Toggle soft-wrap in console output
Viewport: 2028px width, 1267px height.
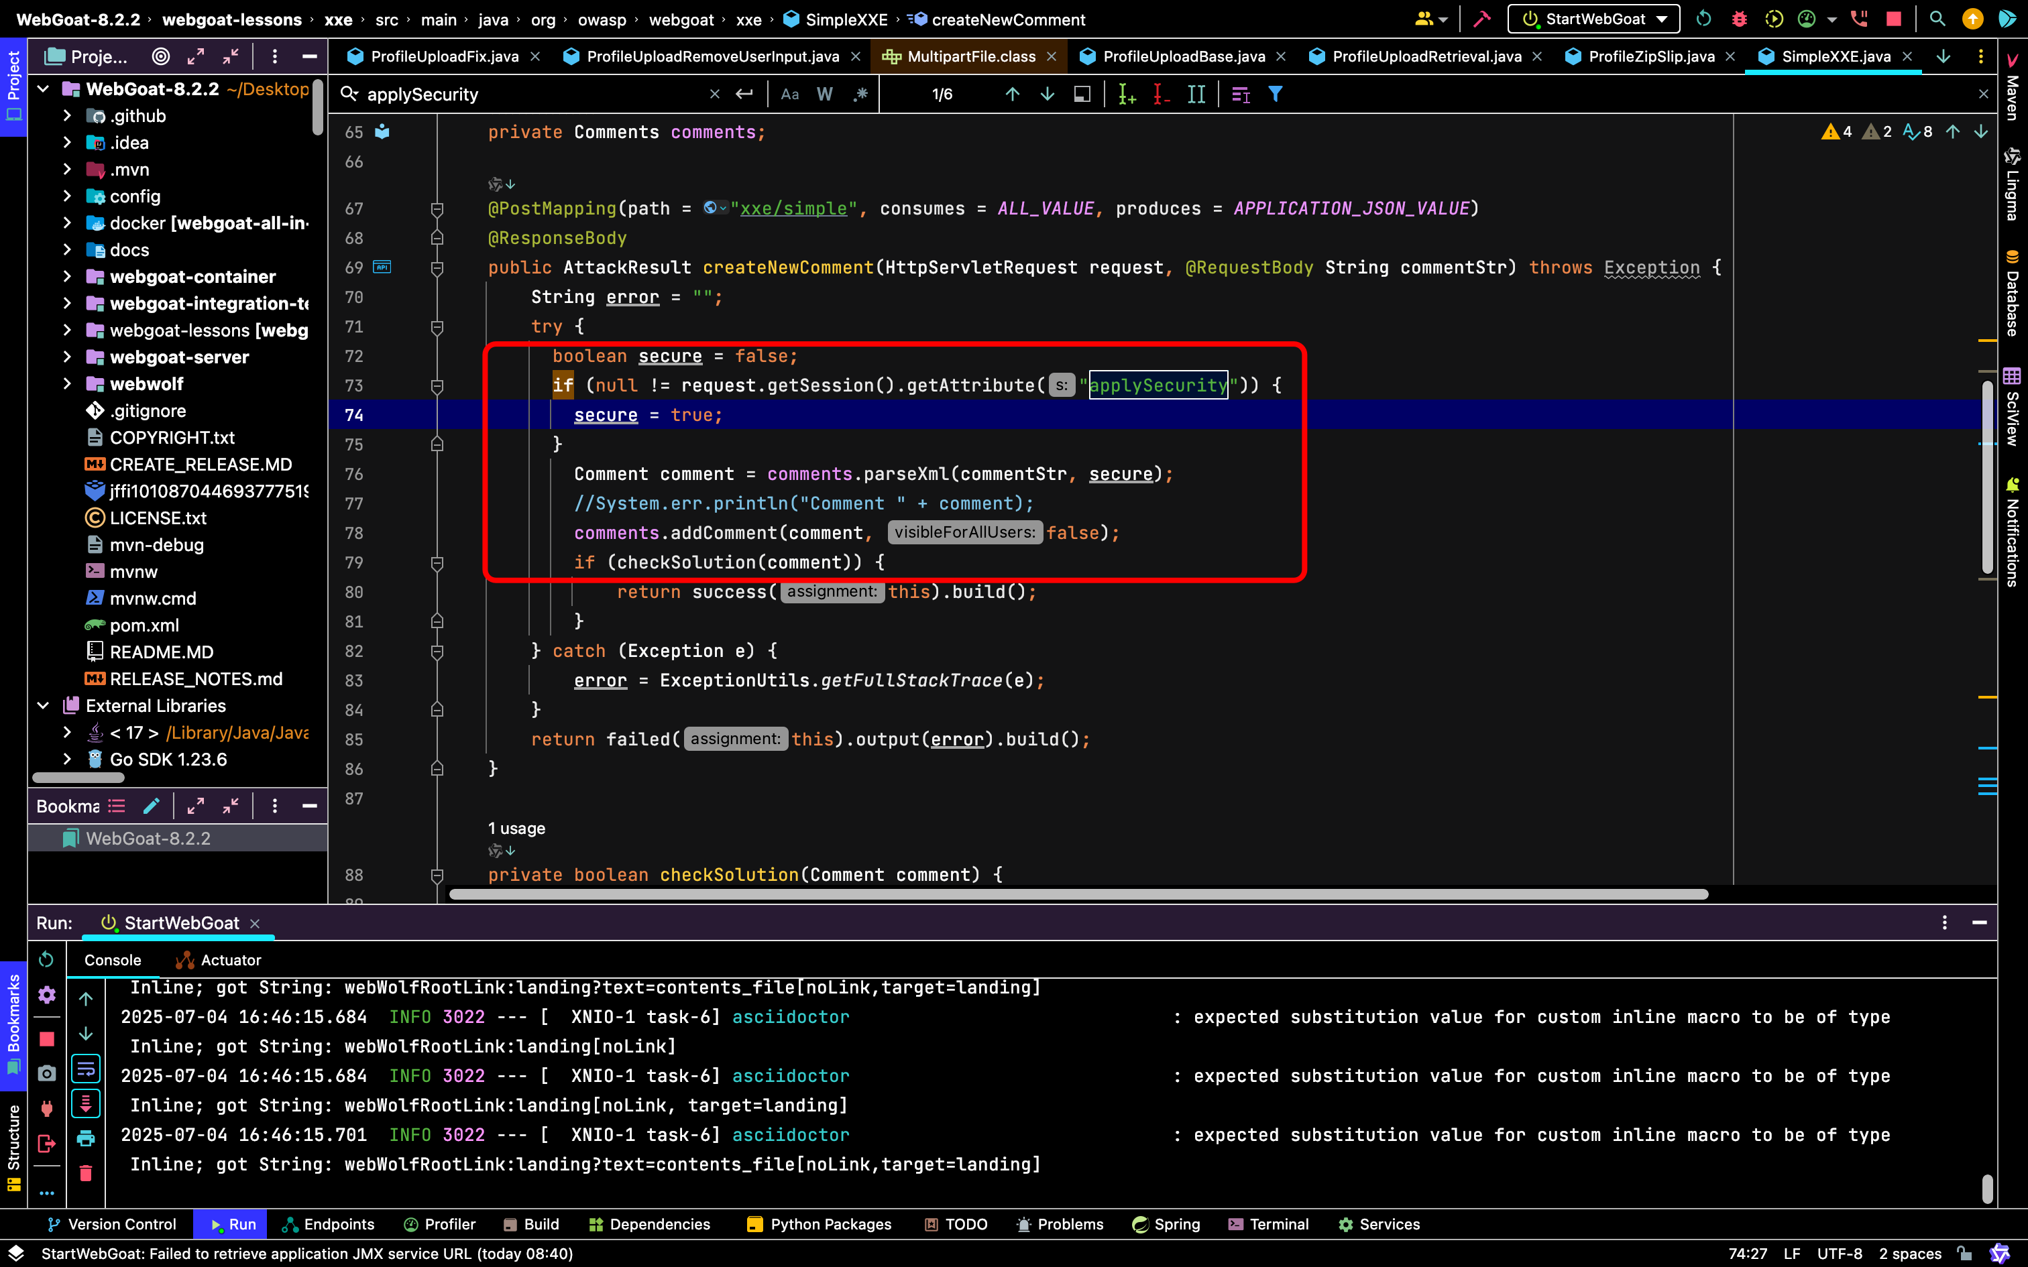click(x=85, y=1069)
